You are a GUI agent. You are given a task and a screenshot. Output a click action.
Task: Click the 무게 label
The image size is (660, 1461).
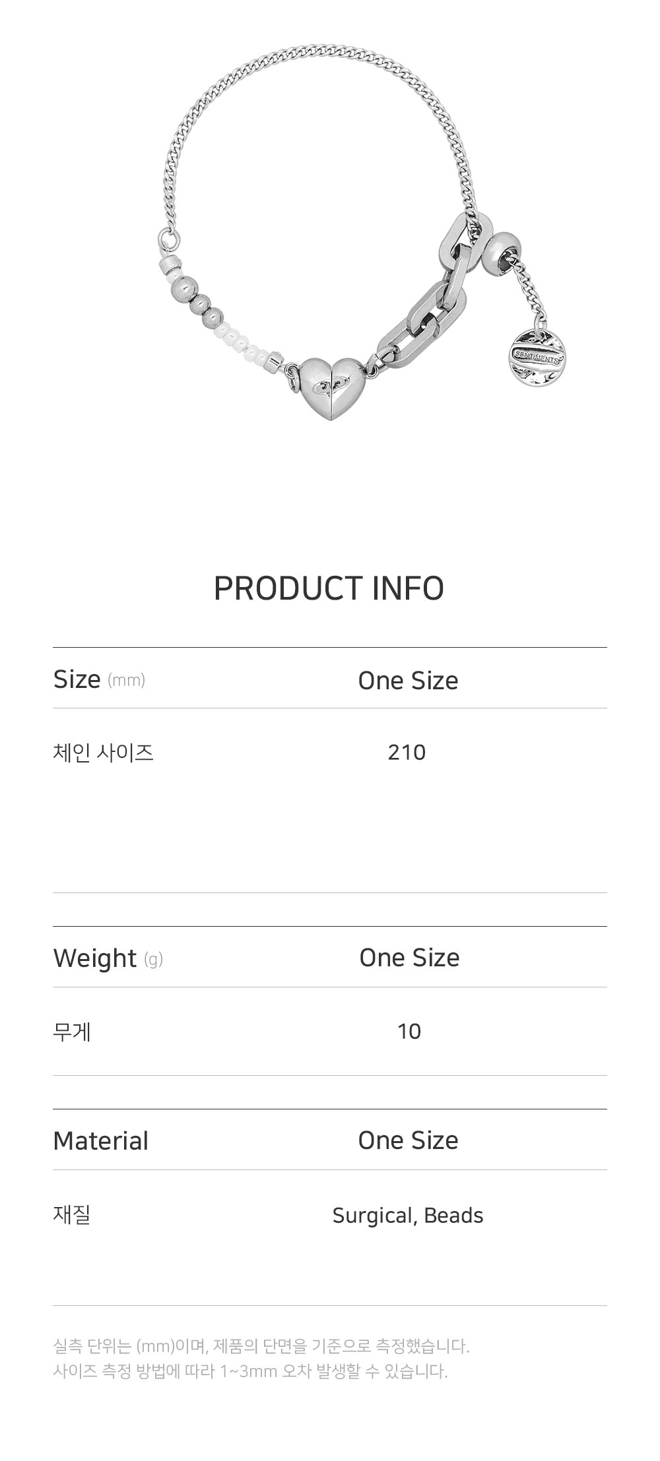pos(72,1031)
